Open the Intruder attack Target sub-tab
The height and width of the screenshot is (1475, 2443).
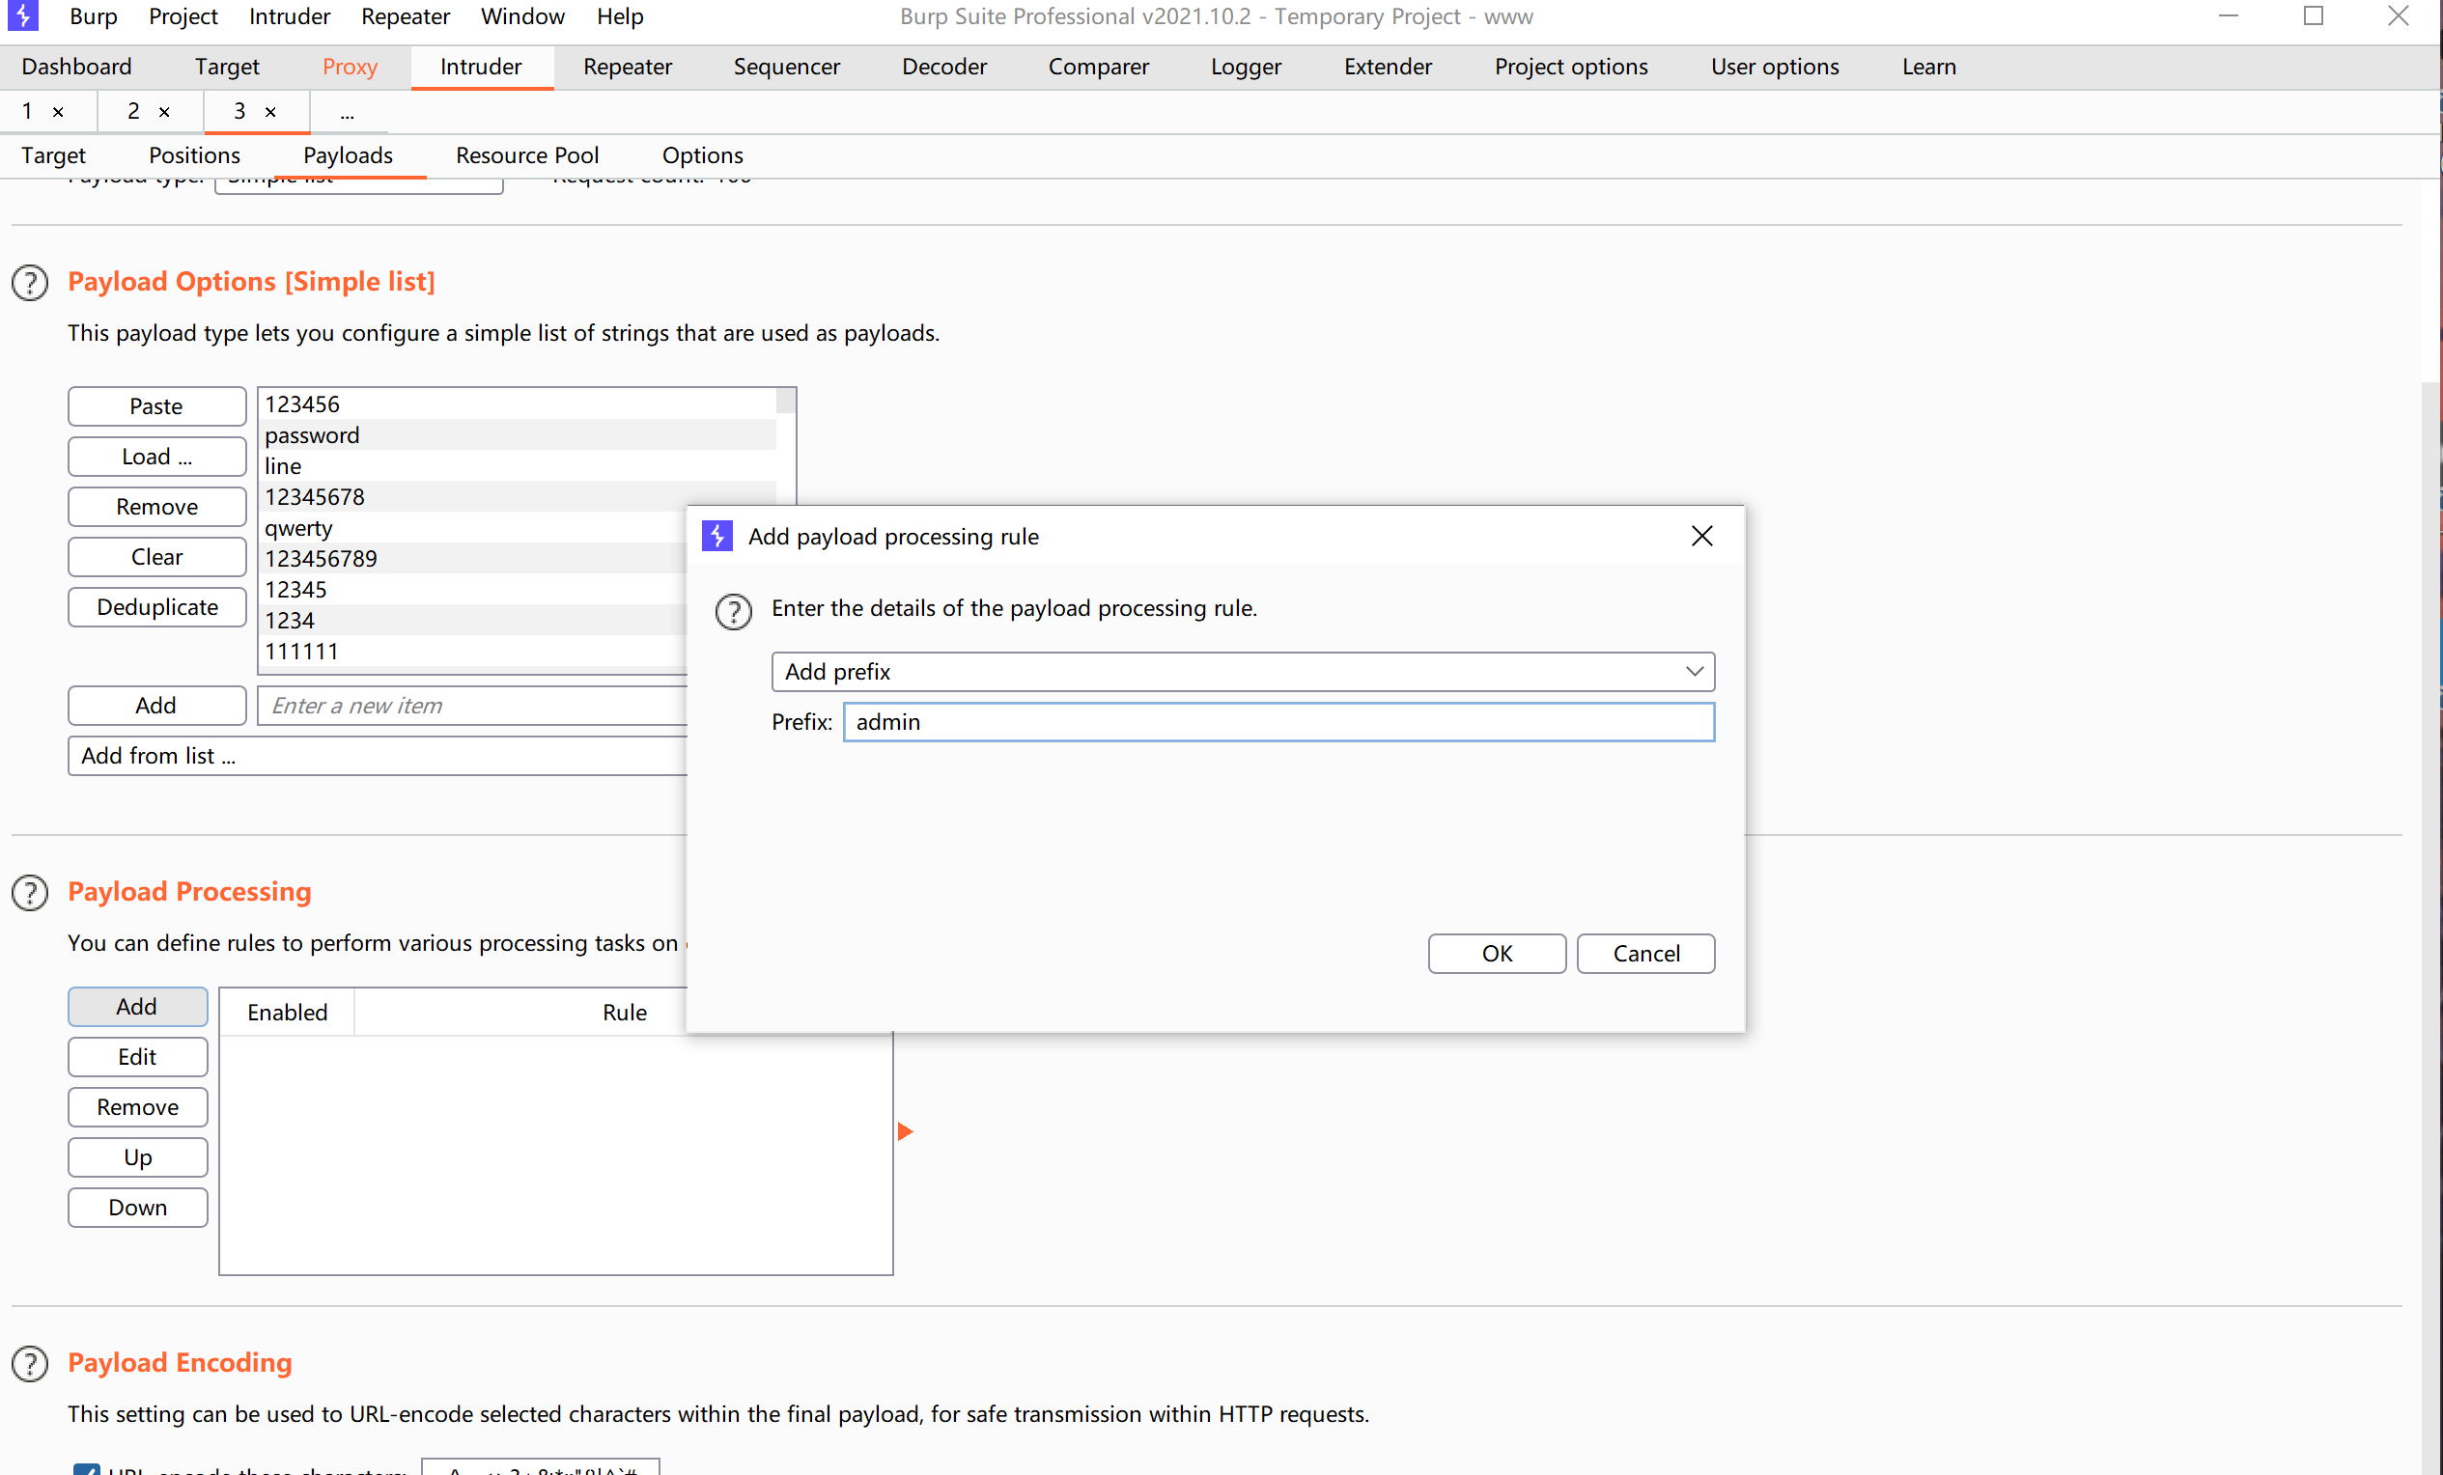click(x=53, y=155)
